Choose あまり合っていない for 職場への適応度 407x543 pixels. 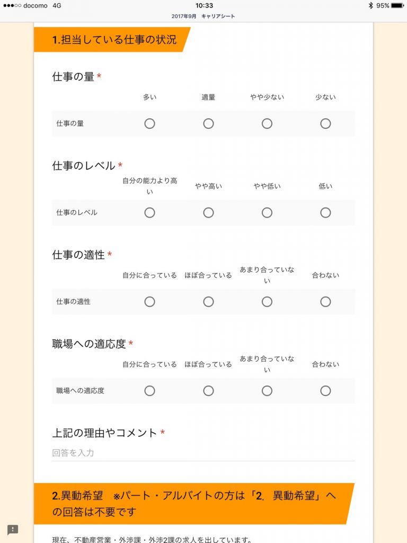pyautogui.click(x=267, y=391)
